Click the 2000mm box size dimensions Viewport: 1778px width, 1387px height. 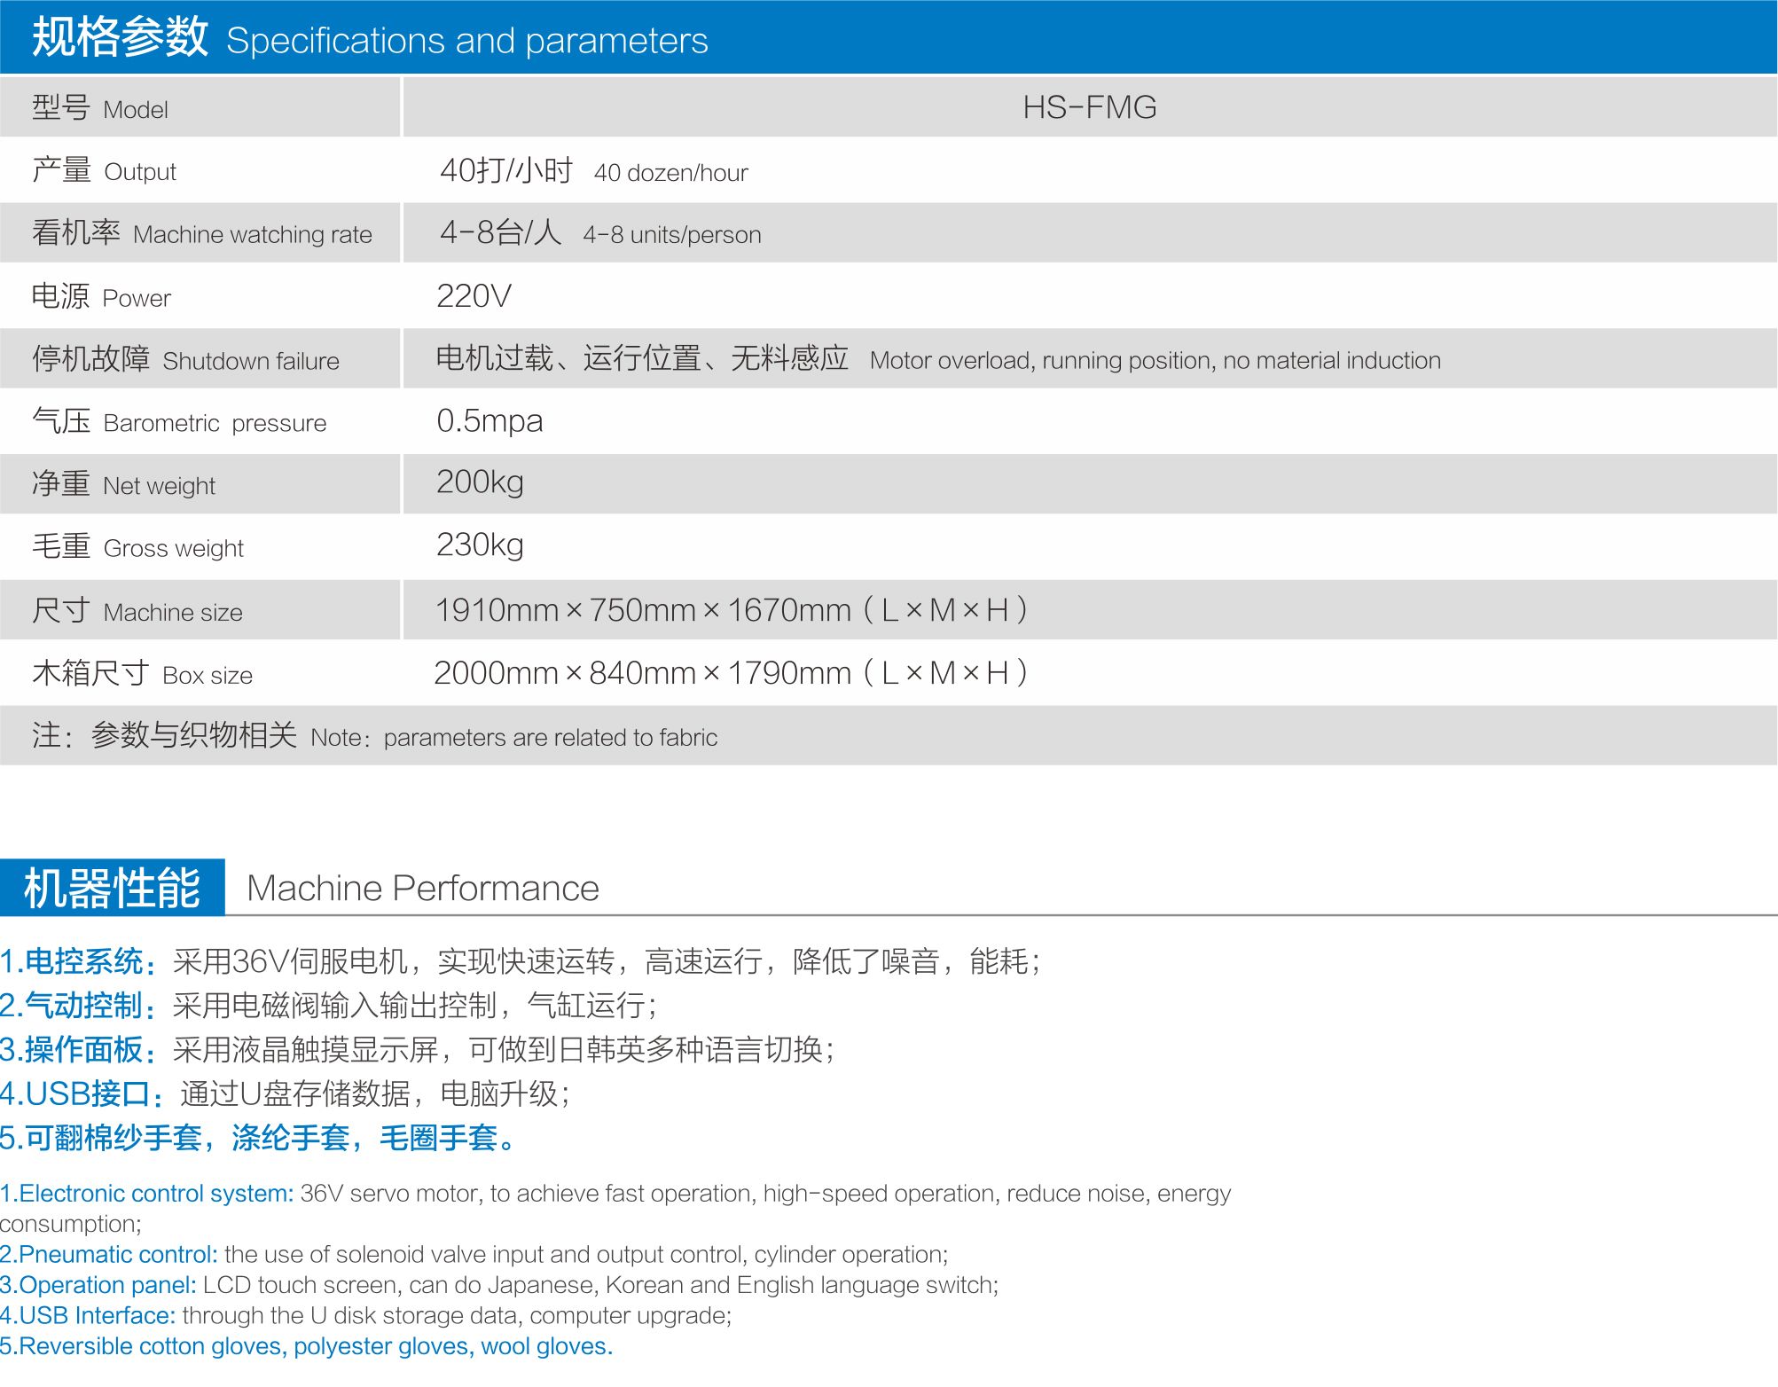(730, 673)
